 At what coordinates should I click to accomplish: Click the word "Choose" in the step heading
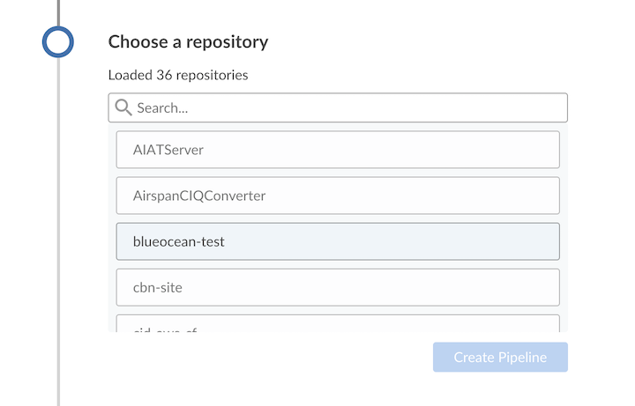pyautogui.click(x=133, y=42)
